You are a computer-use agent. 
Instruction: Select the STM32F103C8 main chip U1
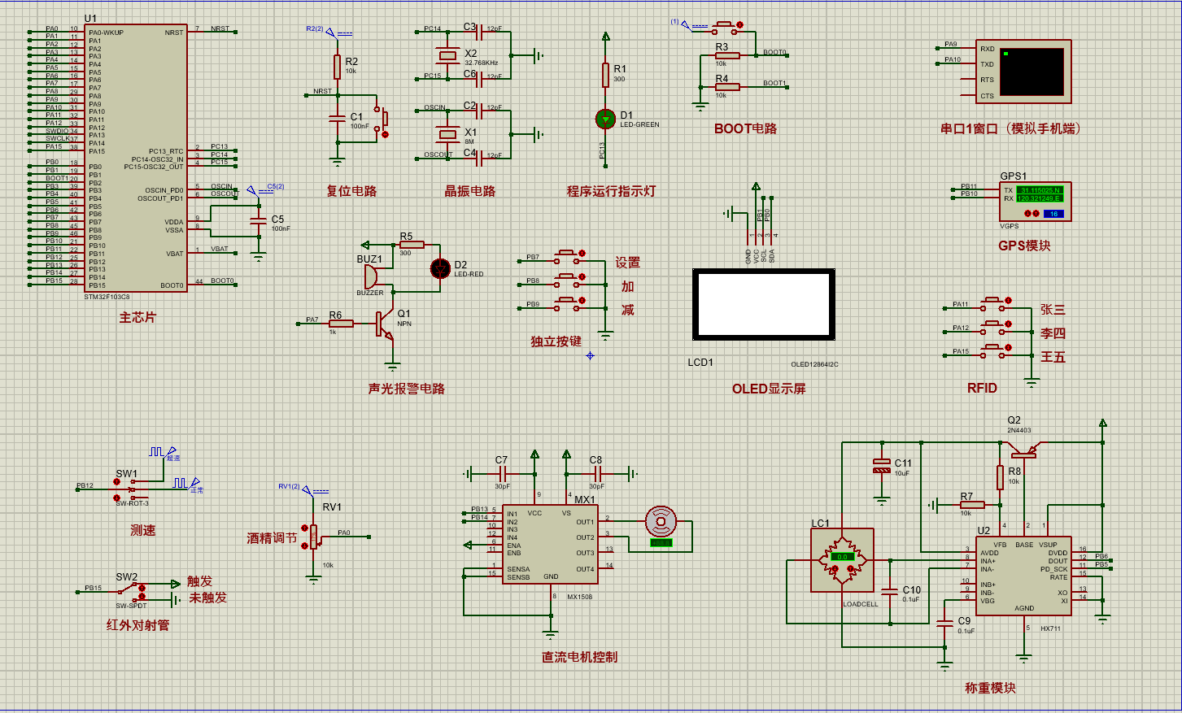point(136,158)
